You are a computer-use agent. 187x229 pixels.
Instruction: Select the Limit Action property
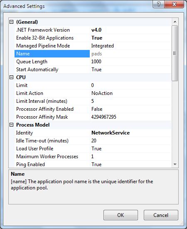(30, 93)
